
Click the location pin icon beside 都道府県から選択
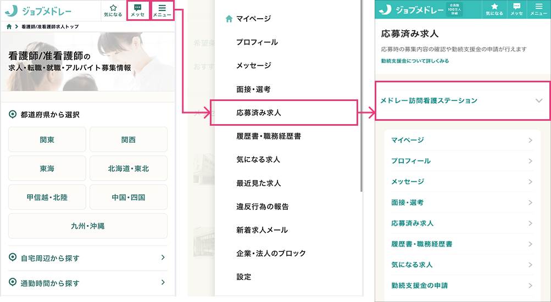click(x=13, y=114)
